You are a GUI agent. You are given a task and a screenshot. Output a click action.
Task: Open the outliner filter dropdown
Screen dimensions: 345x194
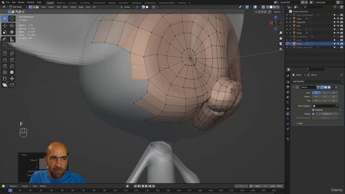(x=336, y=7)
